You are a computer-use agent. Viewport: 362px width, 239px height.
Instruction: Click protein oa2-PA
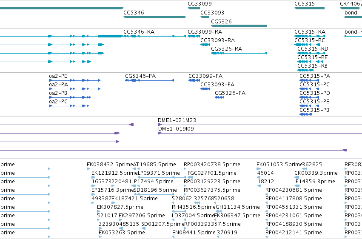[75, 89]
